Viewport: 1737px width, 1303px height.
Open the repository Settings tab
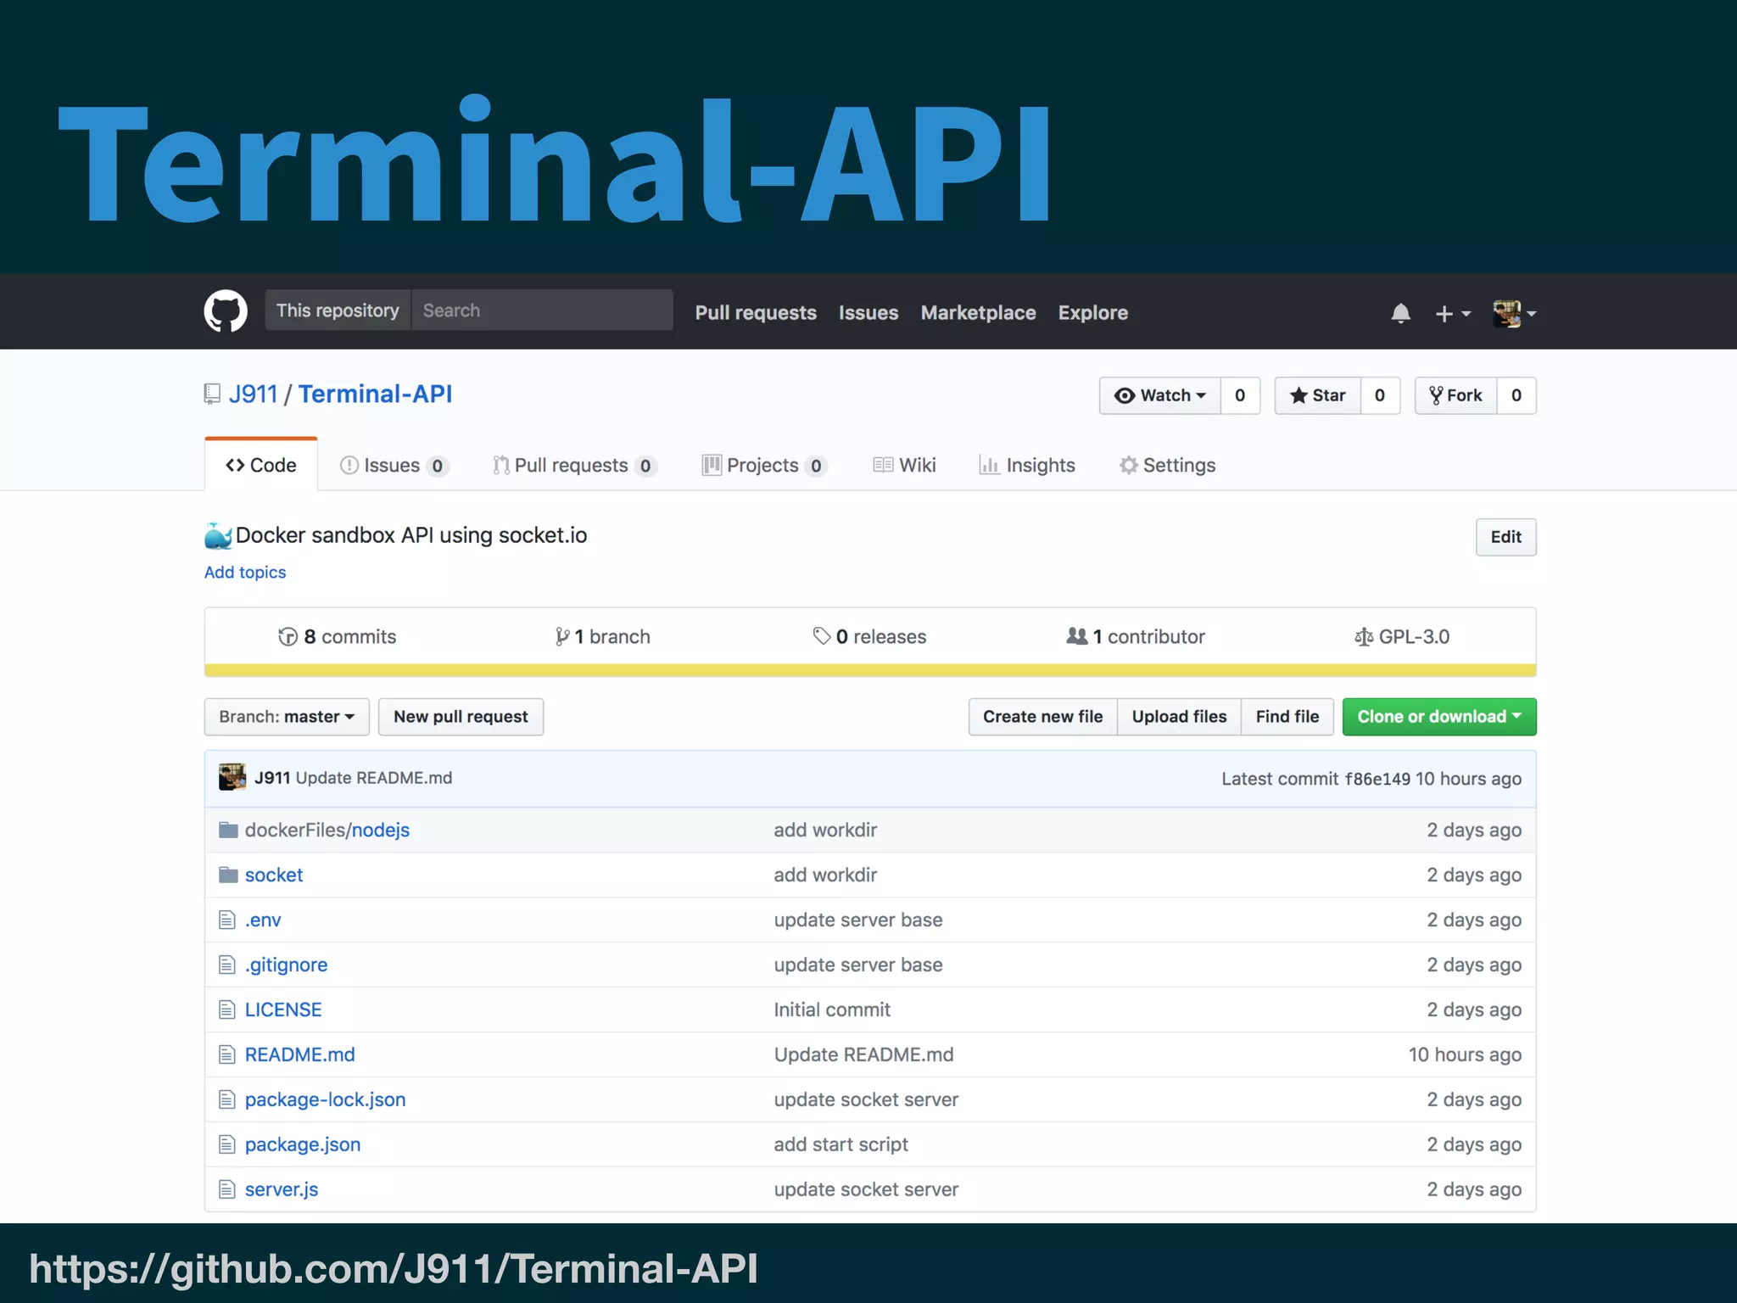tap(1167, 465)
